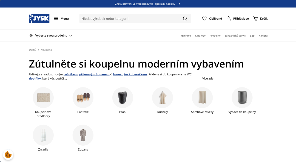The image size is (296, 162).
Task: Click the top banner arrow chevron
Action: 179,4
